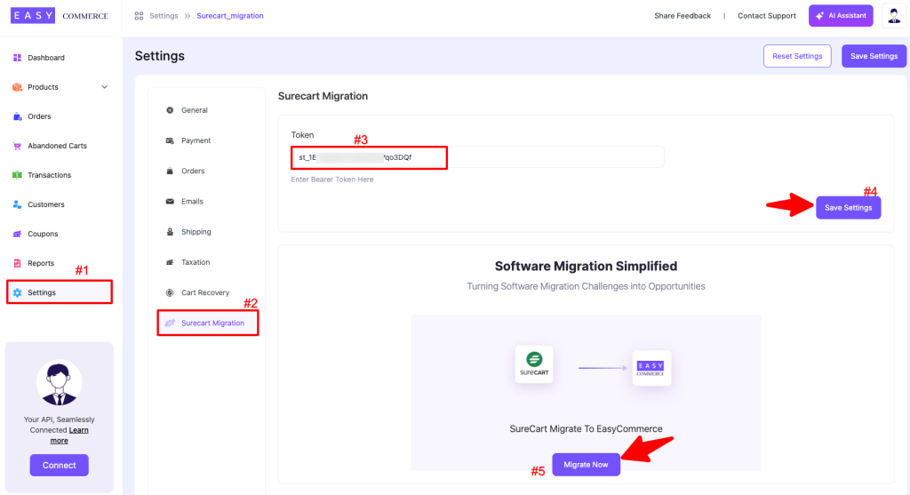910x495 pixels.
Task: Click the Migrate Now button
Action: (x=586, y=465)
